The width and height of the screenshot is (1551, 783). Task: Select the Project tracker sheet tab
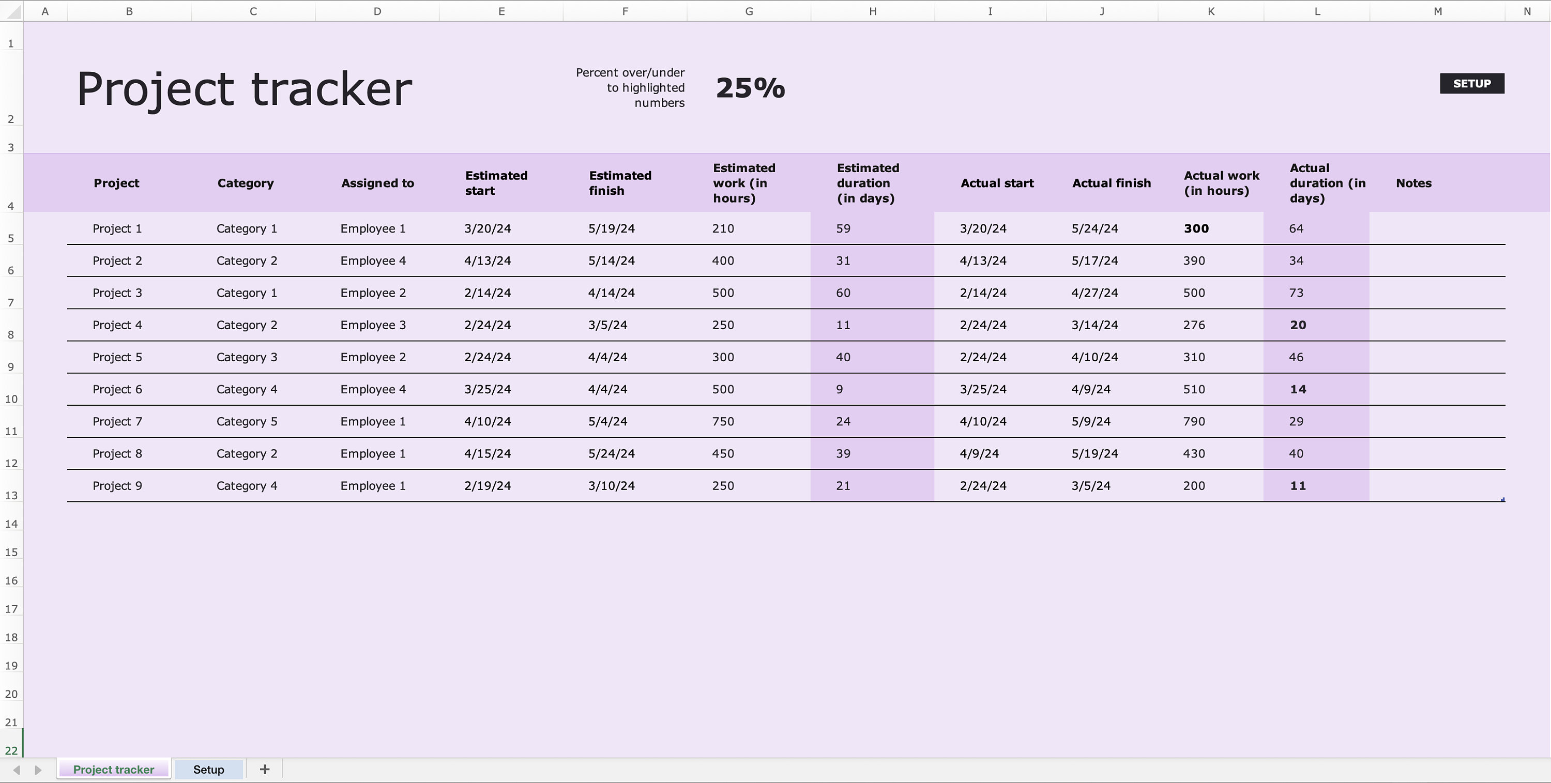pyautogui.click(x=114, y=769)
